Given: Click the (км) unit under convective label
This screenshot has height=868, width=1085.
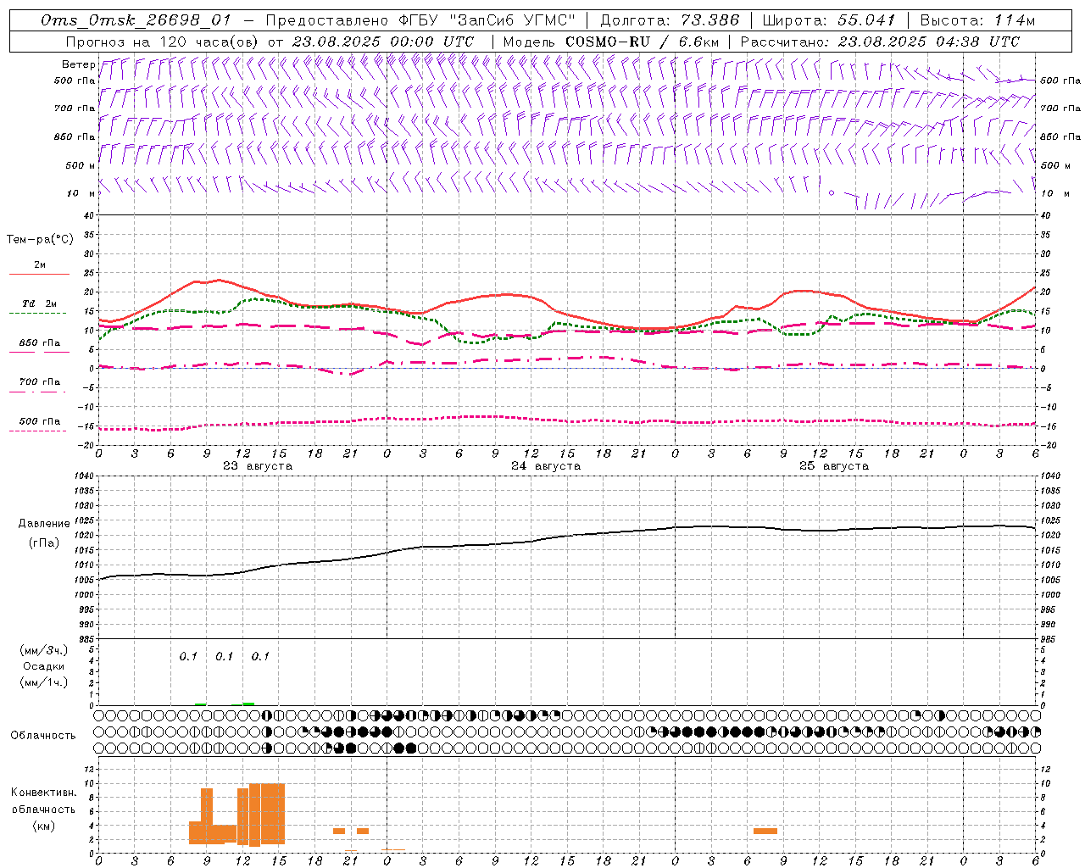Looking at the screenshot, I should point(43,826).
